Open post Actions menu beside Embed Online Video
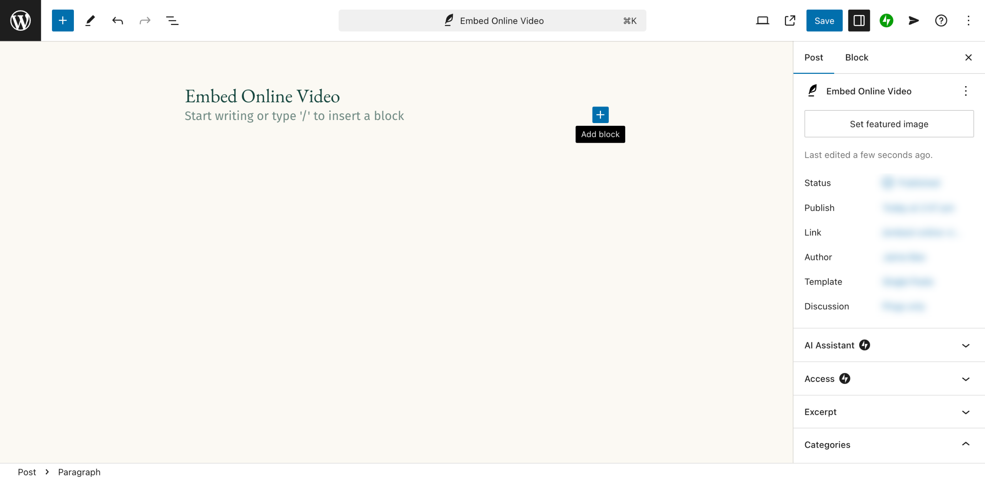 click(x=965, y=91)
